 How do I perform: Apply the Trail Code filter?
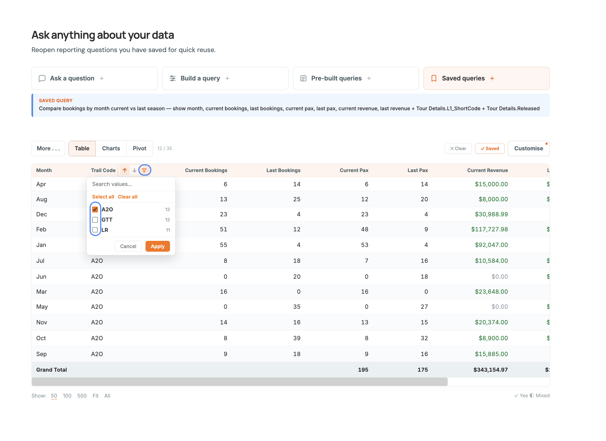pyautogui.click(x=157, y=246)
